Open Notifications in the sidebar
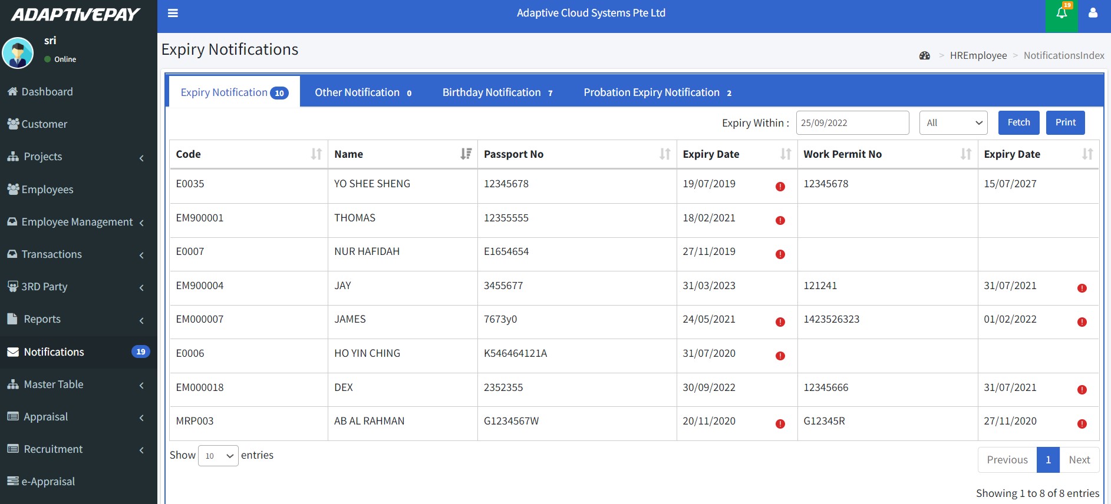1111x504 pixels. tap(78, 352)
